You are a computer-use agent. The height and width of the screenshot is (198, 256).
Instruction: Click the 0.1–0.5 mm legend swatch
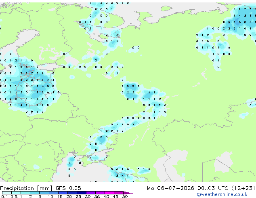point(7,193)
